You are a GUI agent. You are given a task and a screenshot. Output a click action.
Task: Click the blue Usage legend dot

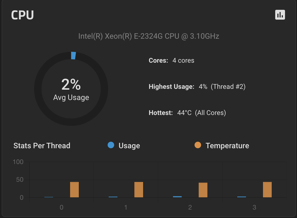(x=111, y=145)
